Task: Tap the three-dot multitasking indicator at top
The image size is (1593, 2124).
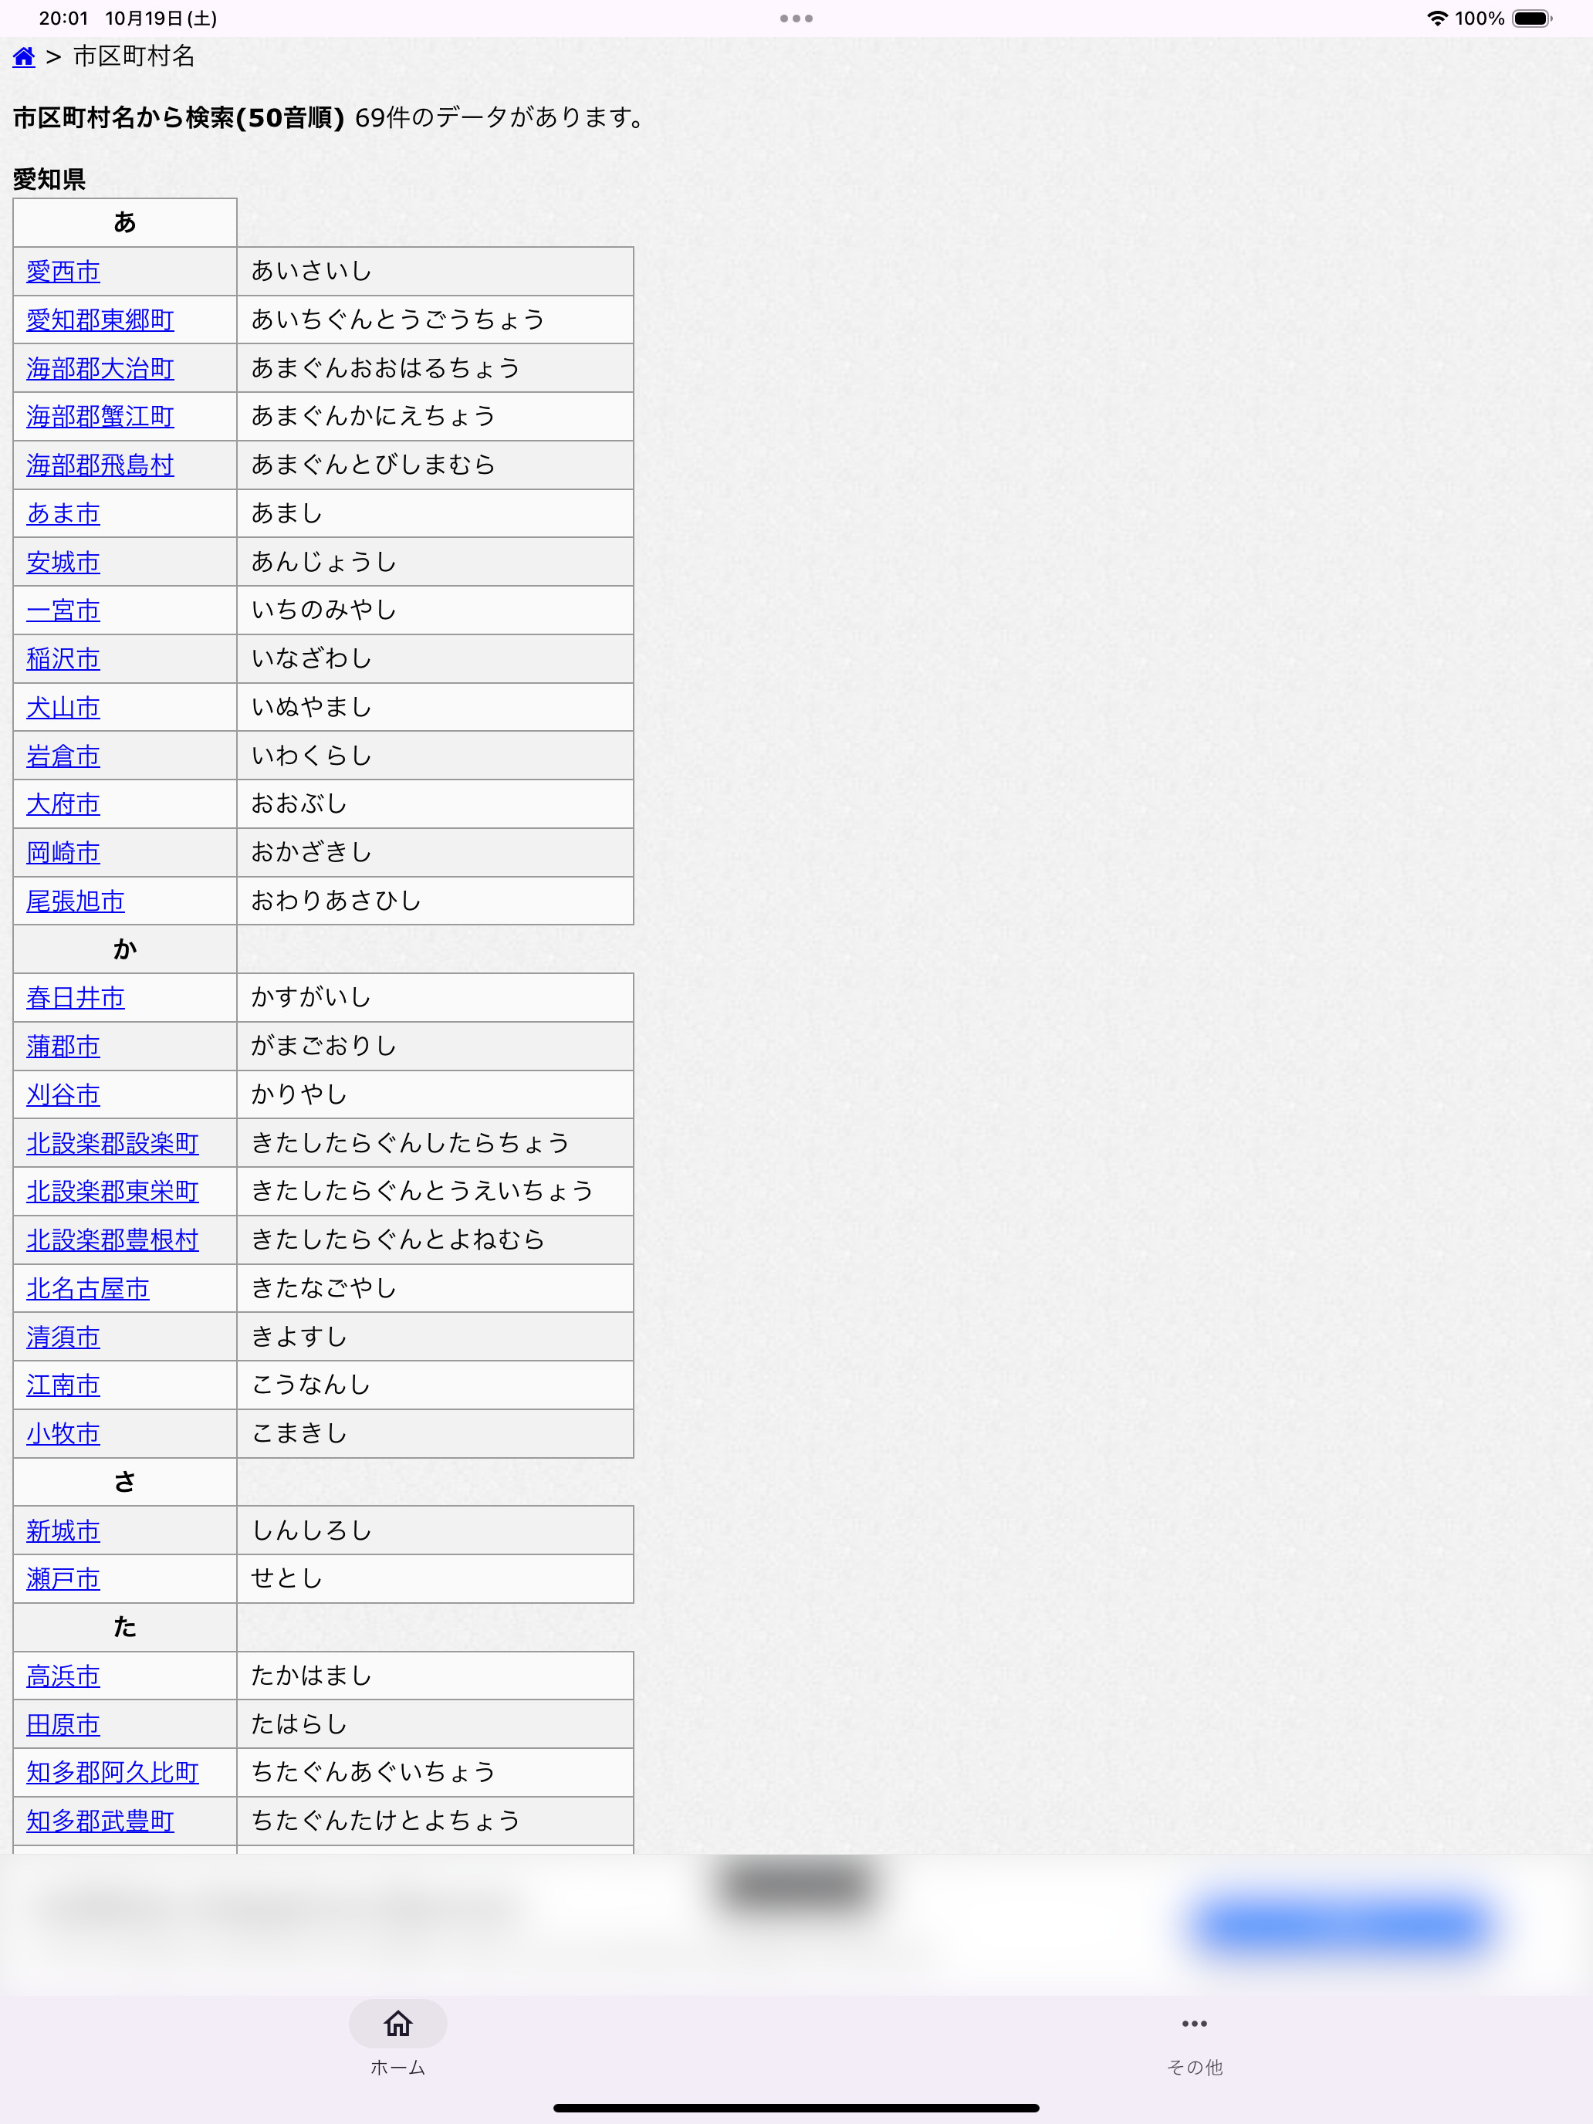Action: tap(796, 19)
